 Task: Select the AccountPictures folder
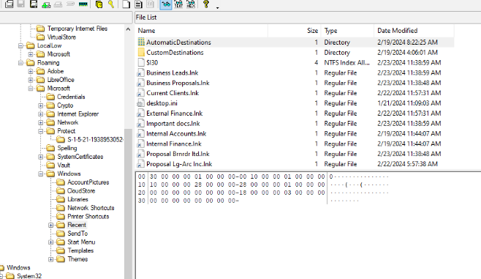tap(88, 182)
